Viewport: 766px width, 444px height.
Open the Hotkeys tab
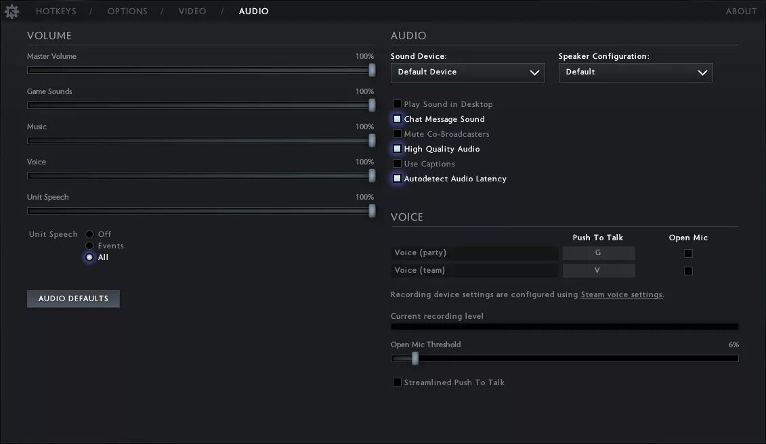coord(56,12)
